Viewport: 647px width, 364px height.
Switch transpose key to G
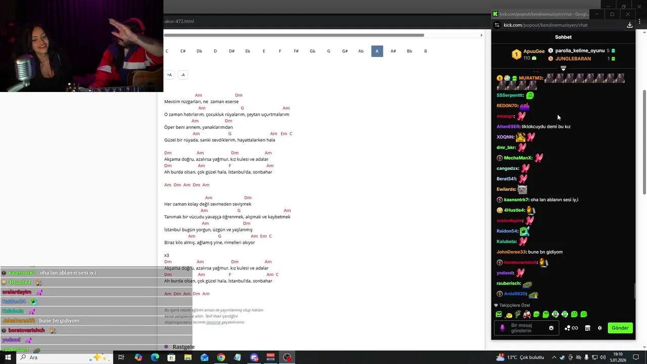[x=329, y=51]
